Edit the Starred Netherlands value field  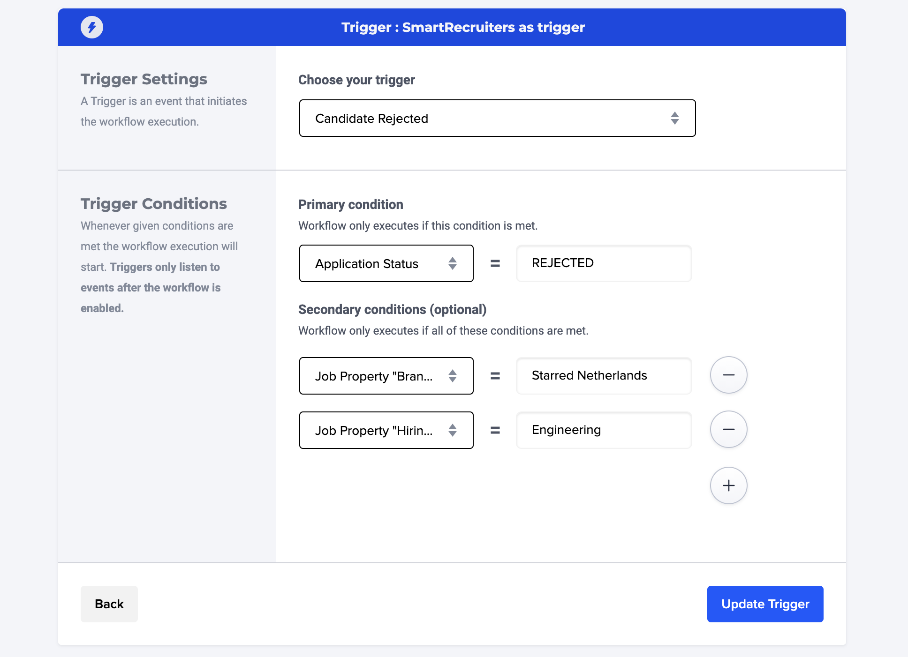pyautogui.click(x=604, y=376)
